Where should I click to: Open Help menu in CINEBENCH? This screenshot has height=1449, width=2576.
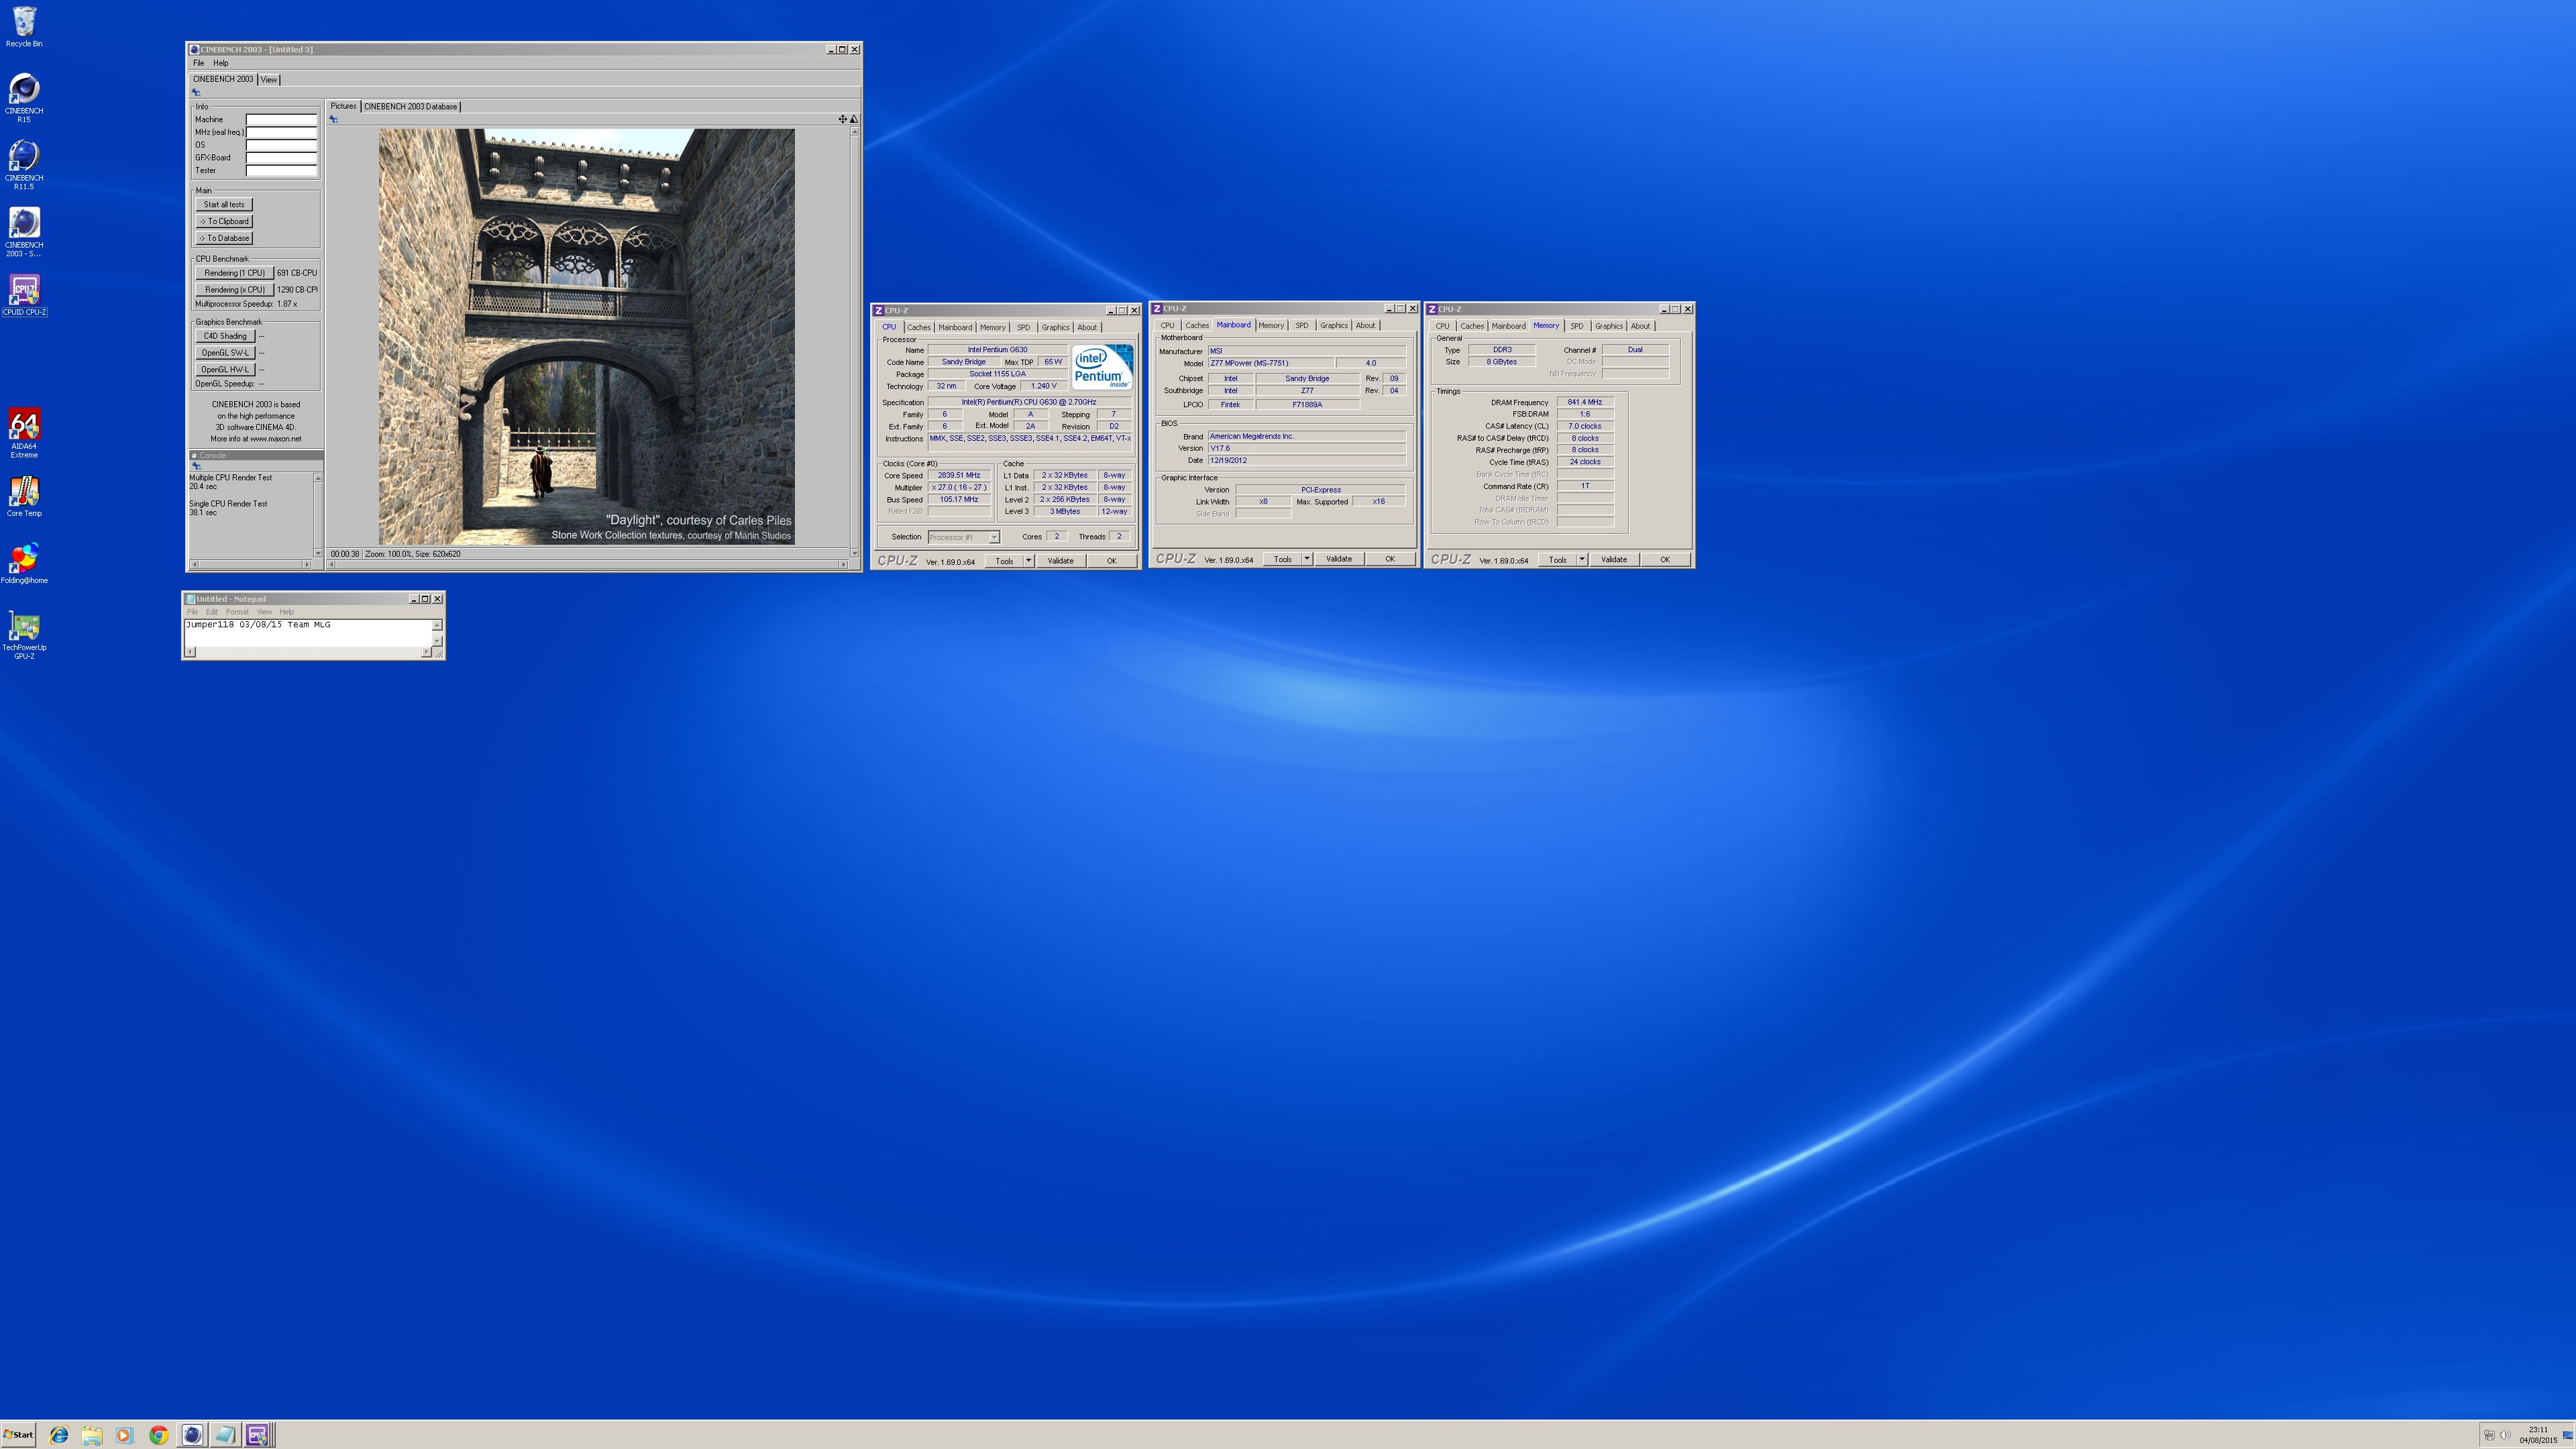221,63
